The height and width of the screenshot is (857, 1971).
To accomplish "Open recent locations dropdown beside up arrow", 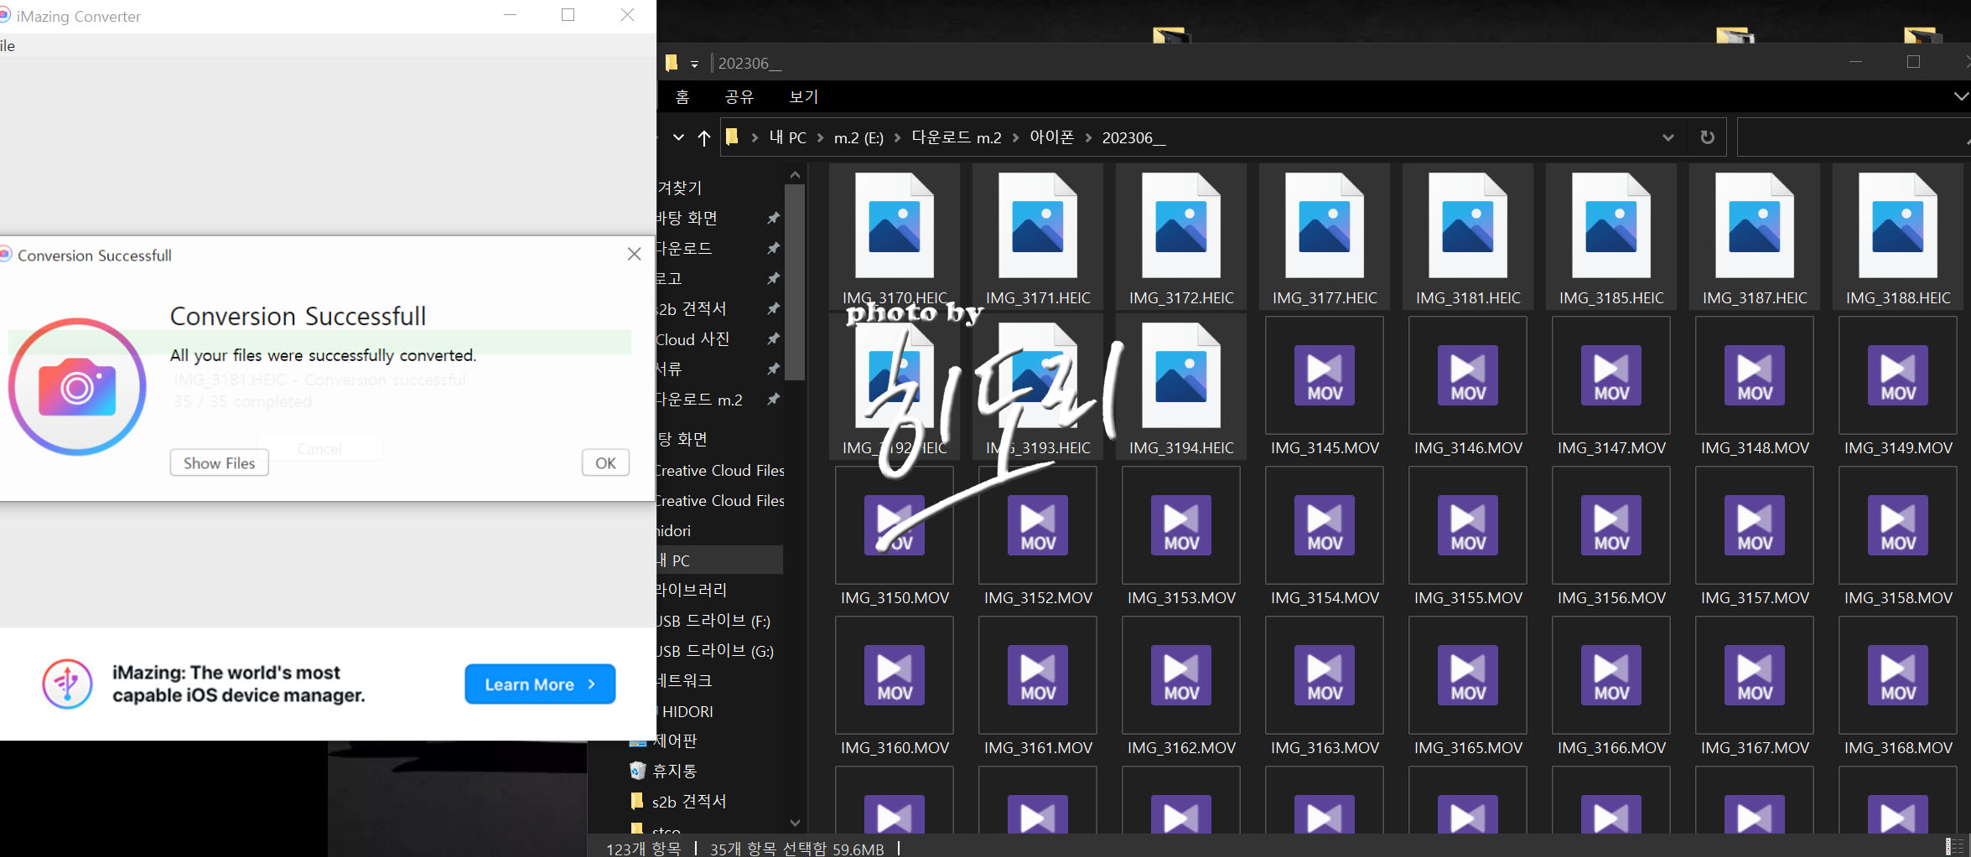I will (x=678, y=137).
